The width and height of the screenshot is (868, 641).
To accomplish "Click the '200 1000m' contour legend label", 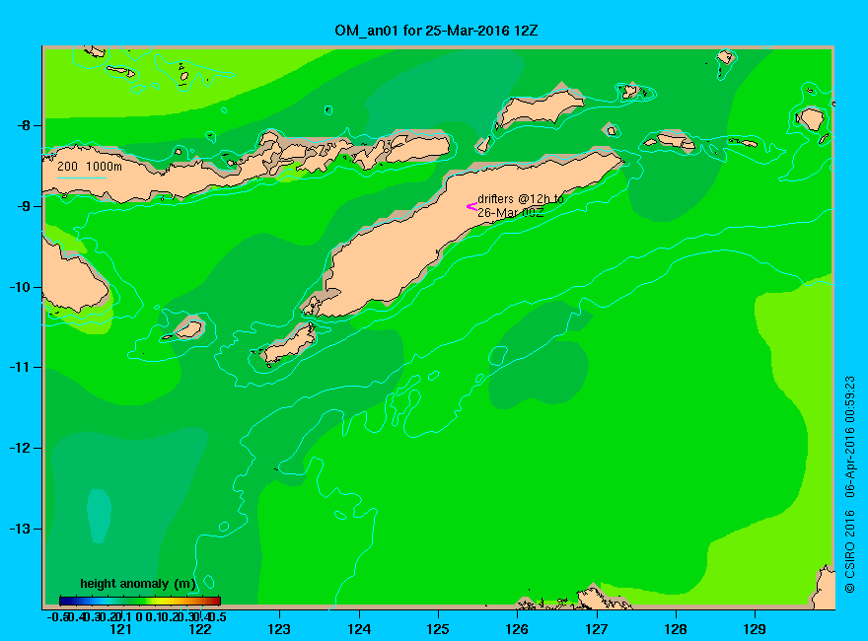I will (90, 167).
